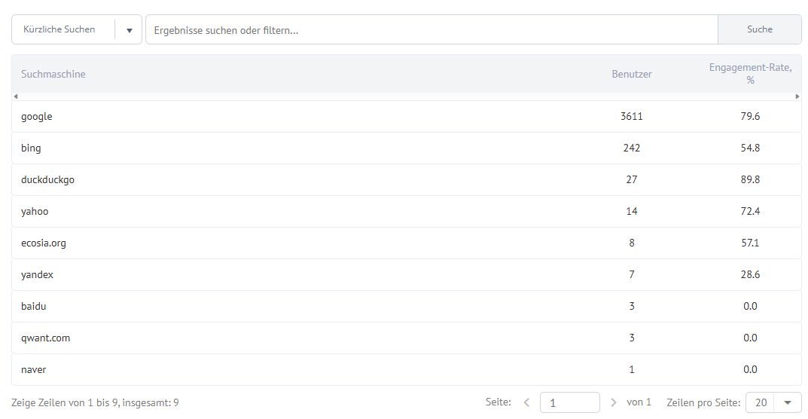Open the Kürzliche Suchen dropdown arrow

pos(130,30)
